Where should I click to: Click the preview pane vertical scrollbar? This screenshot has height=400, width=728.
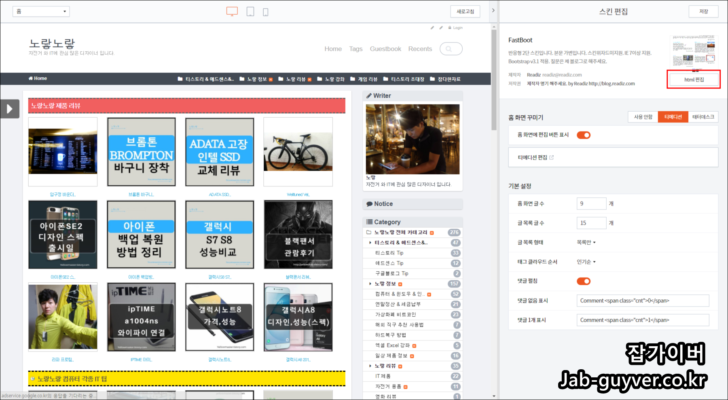(494, 80)
